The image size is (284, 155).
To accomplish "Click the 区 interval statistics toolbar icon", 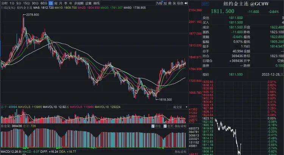I will 175,3.
